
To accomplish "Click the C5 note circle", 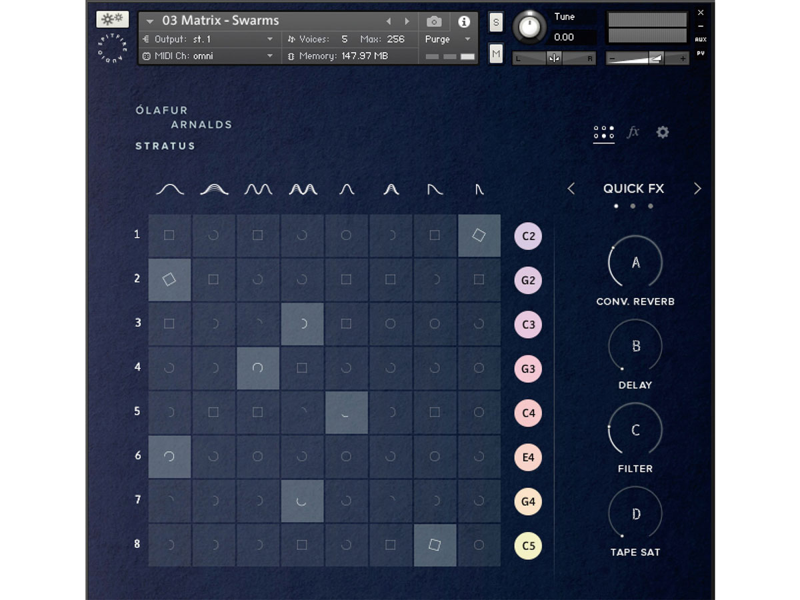I will [528, 546].
